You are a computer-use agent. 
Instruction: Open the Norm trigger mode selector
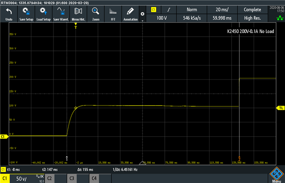point(192,10)
